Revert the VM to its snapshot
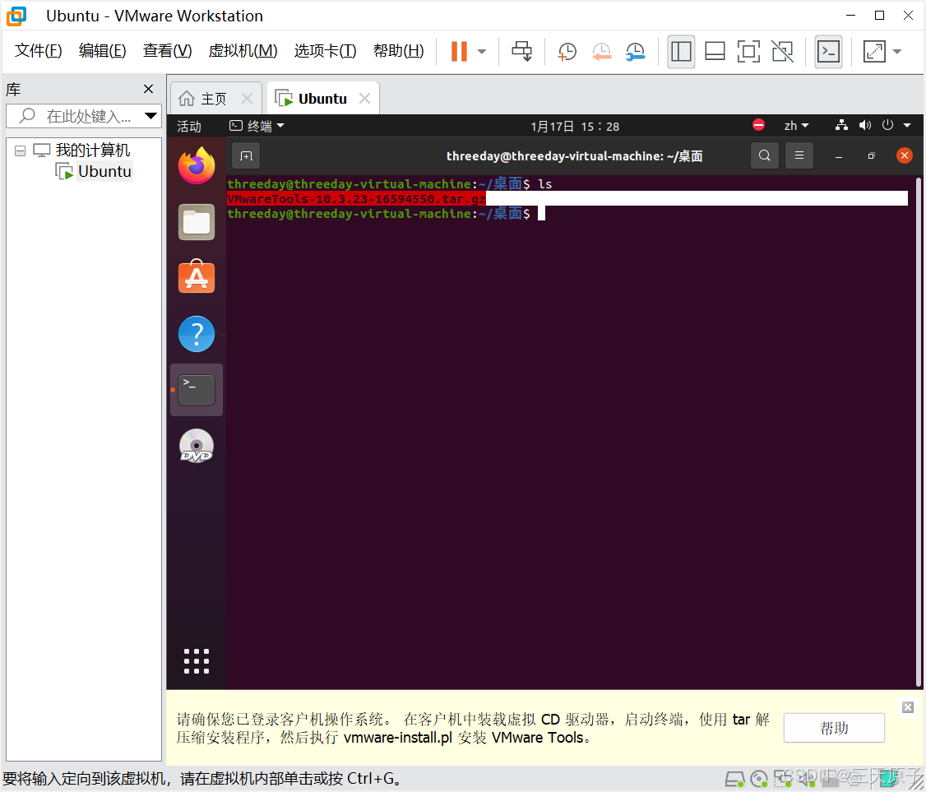 coord(601,51)
